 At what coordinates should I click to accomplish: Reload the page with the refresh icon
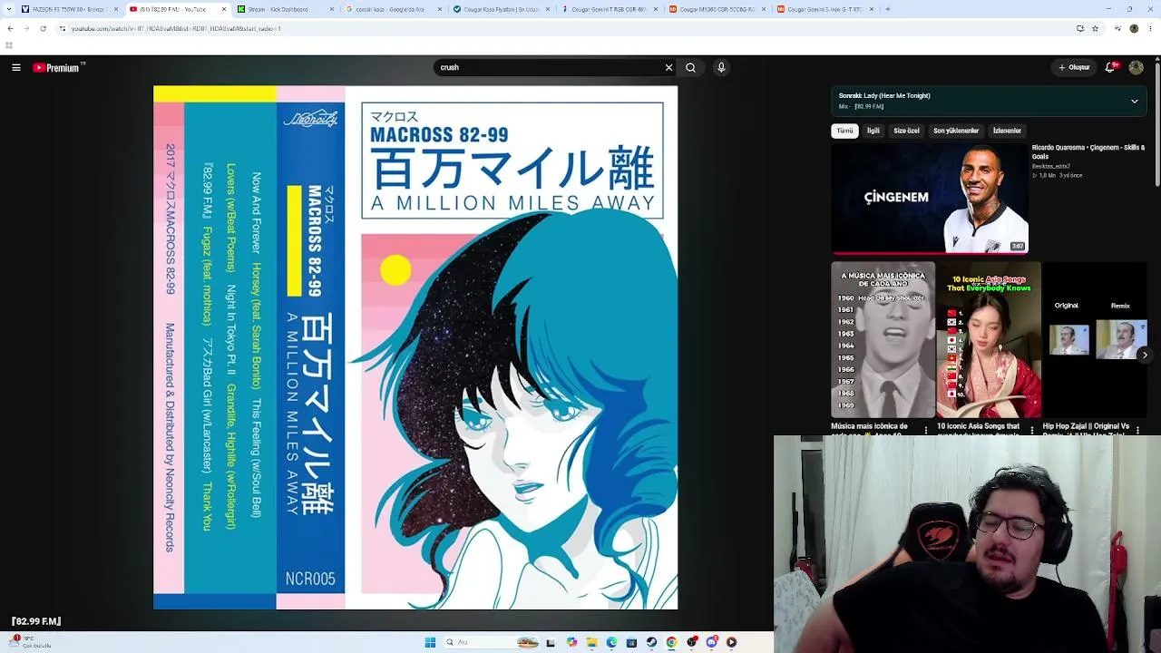[43, 28]
